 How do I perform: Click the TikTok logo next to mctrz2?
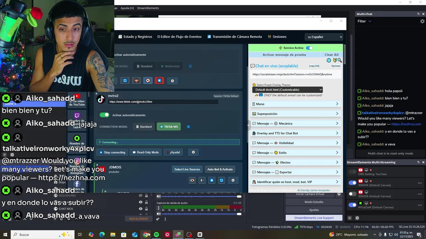pos(101,99)
